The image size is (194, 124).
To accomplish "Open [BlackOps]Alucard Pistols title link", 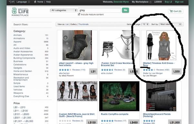I will pyautogui.click(x=156, y=115).
